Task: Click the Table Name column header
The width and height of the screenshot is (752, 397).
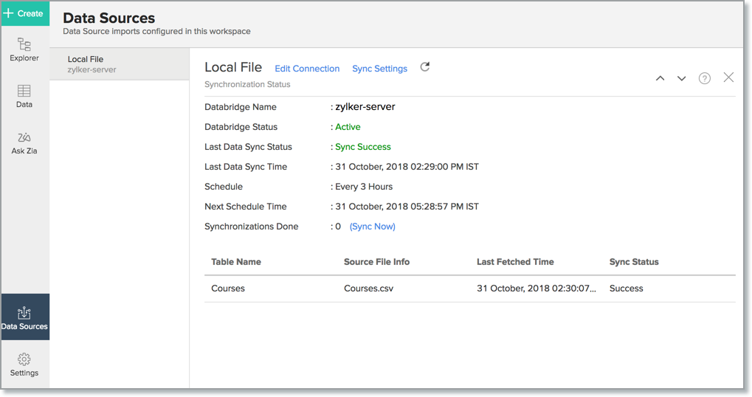Action: (x=236, y=262)
